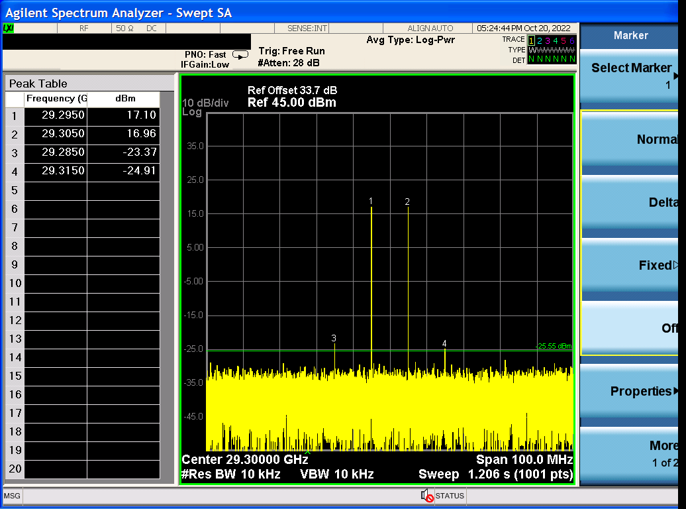
Task: Set marker mode to Fixed
Action: (629, 266)
